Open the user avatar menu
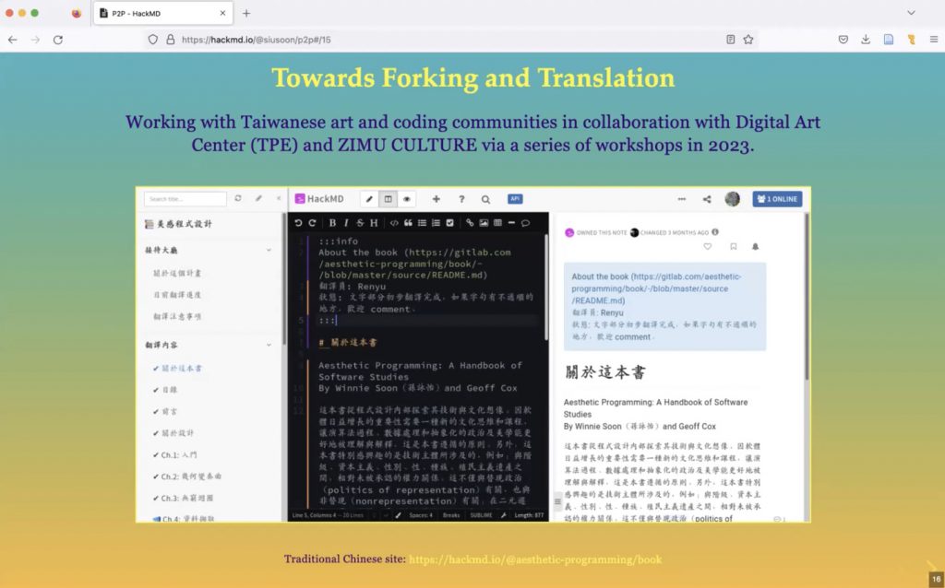Screen dimensions: 945x588 pos(732,199)
